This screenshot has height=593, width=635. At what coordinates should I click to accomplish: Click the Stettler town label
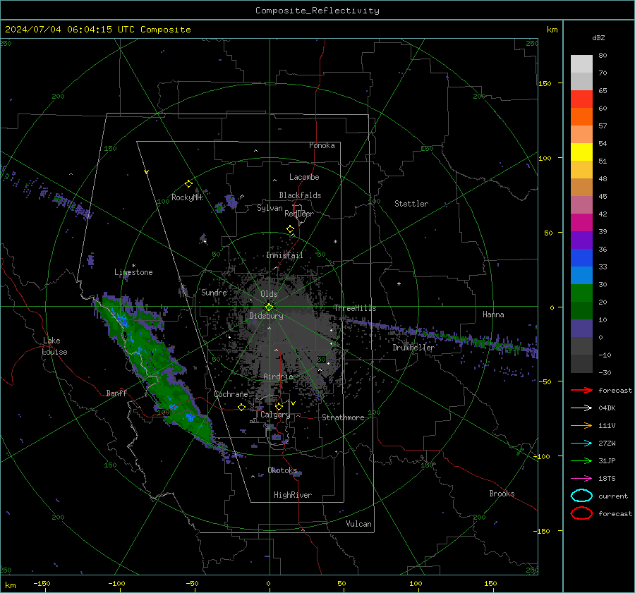coord(411,204)
